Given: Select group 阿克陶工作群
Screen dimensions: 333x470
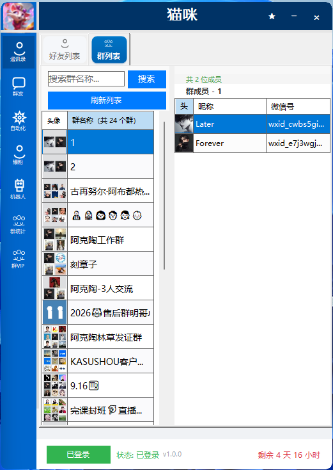Looking at the screenshot, I should tap(111, 239).
